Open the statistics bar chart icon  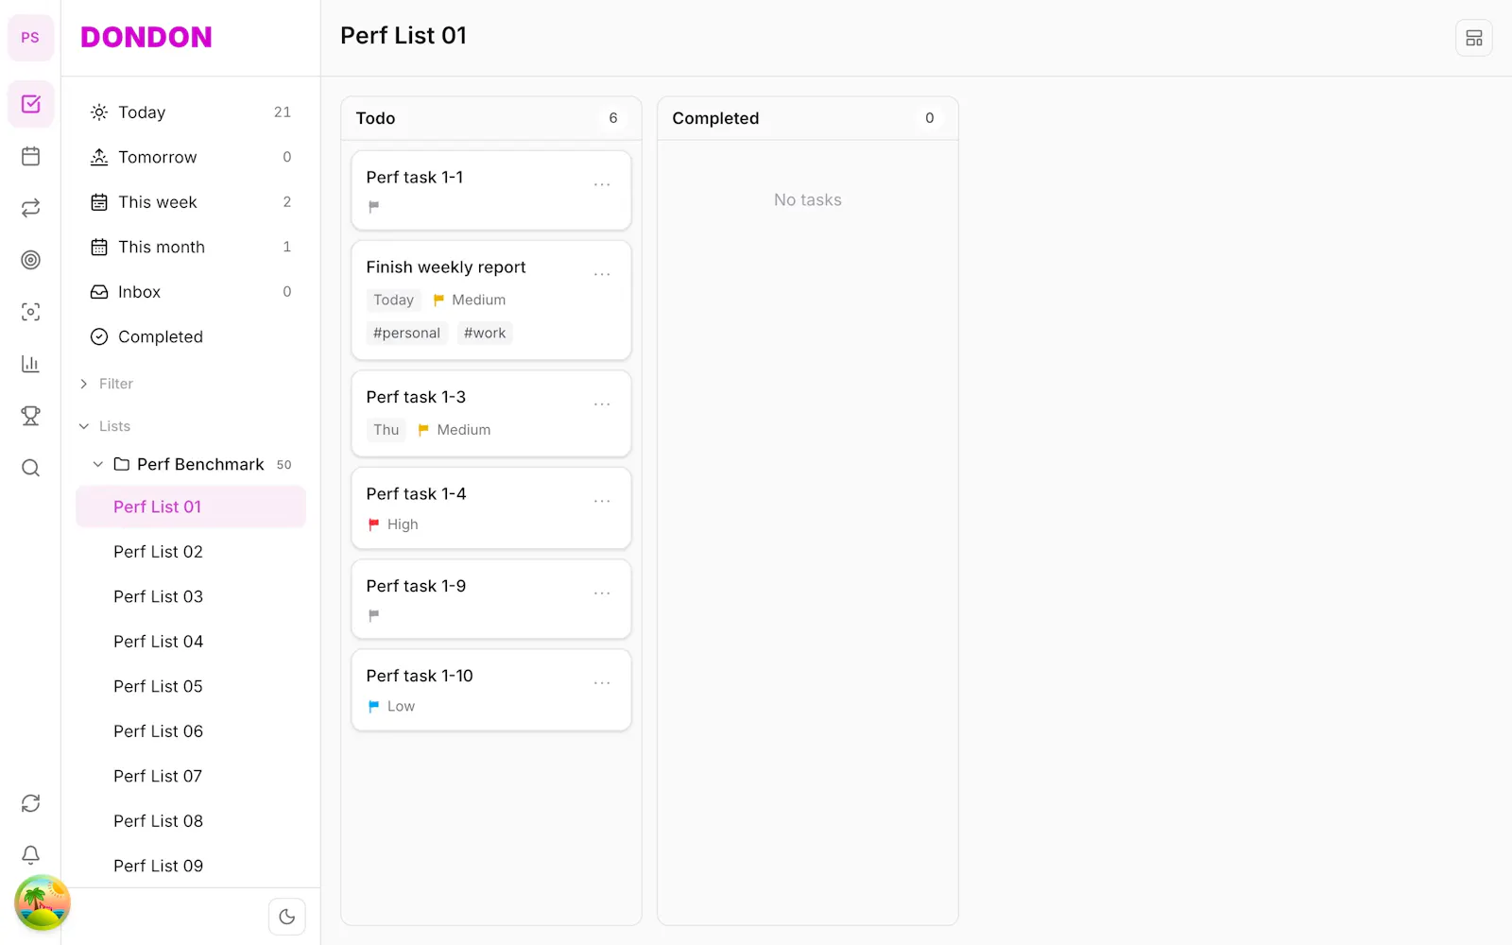pyautogui.click(x=30, y=364)
